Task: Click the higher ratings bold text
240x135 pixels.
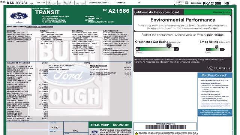Action: [x=213, y=35]
